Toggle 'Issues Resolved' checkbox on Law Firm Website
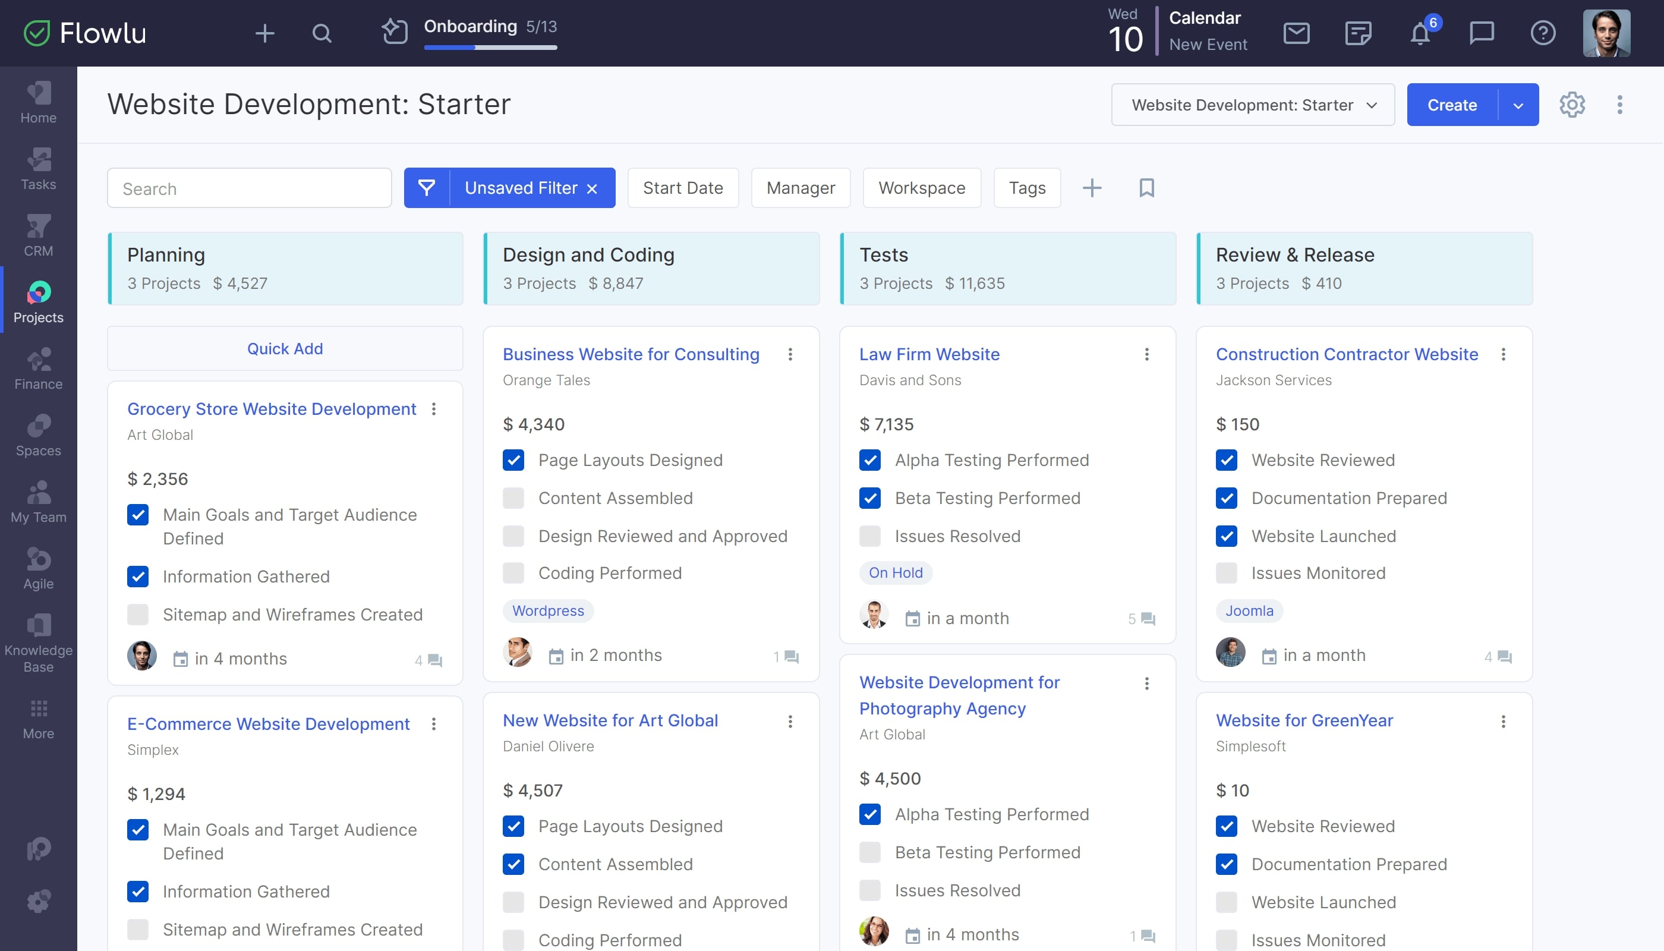The height and width of the screenshot is (951, 1664). pos(871,535)
